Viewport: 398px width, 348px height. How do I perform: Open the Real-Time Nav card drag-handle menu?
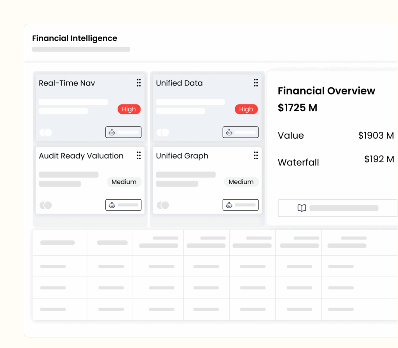tap(139, 83)
